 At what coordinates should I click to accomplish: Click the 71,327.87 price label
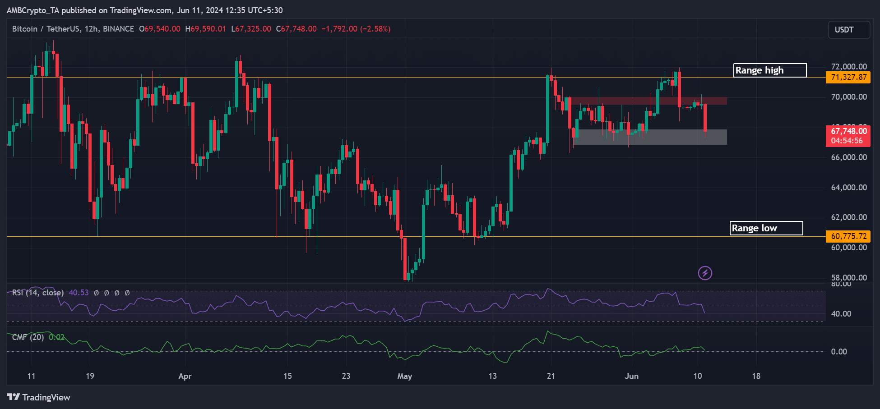848,77
